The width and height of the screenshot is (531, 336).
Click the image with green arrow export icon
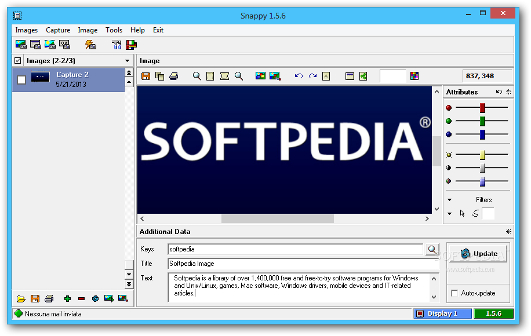109,299
